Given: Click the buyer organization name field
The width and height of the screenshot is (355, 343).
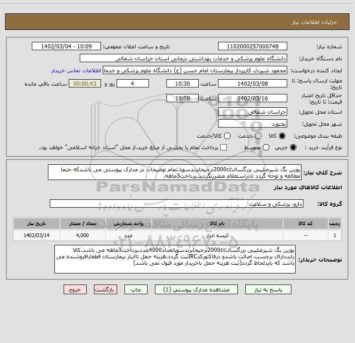Looking at the screenshot, I should (x=183, y=58).
